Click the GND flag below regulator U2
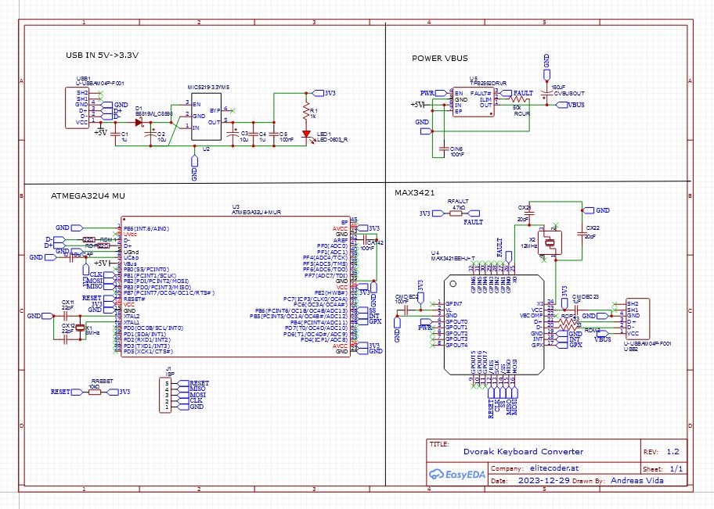Image resolution: width=714 pixels, height=509 pixels. [194, 168]
